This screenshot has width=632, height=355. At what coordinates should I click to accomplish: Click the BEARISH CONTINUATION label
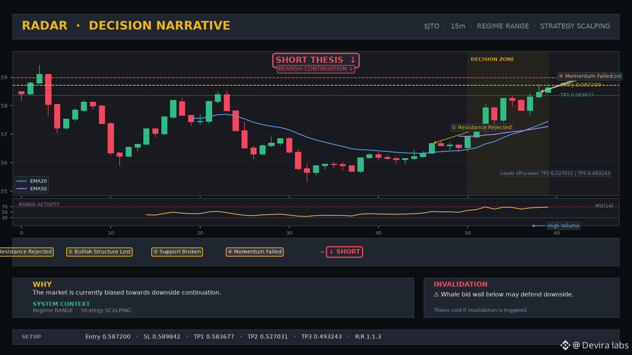point(316,69)
